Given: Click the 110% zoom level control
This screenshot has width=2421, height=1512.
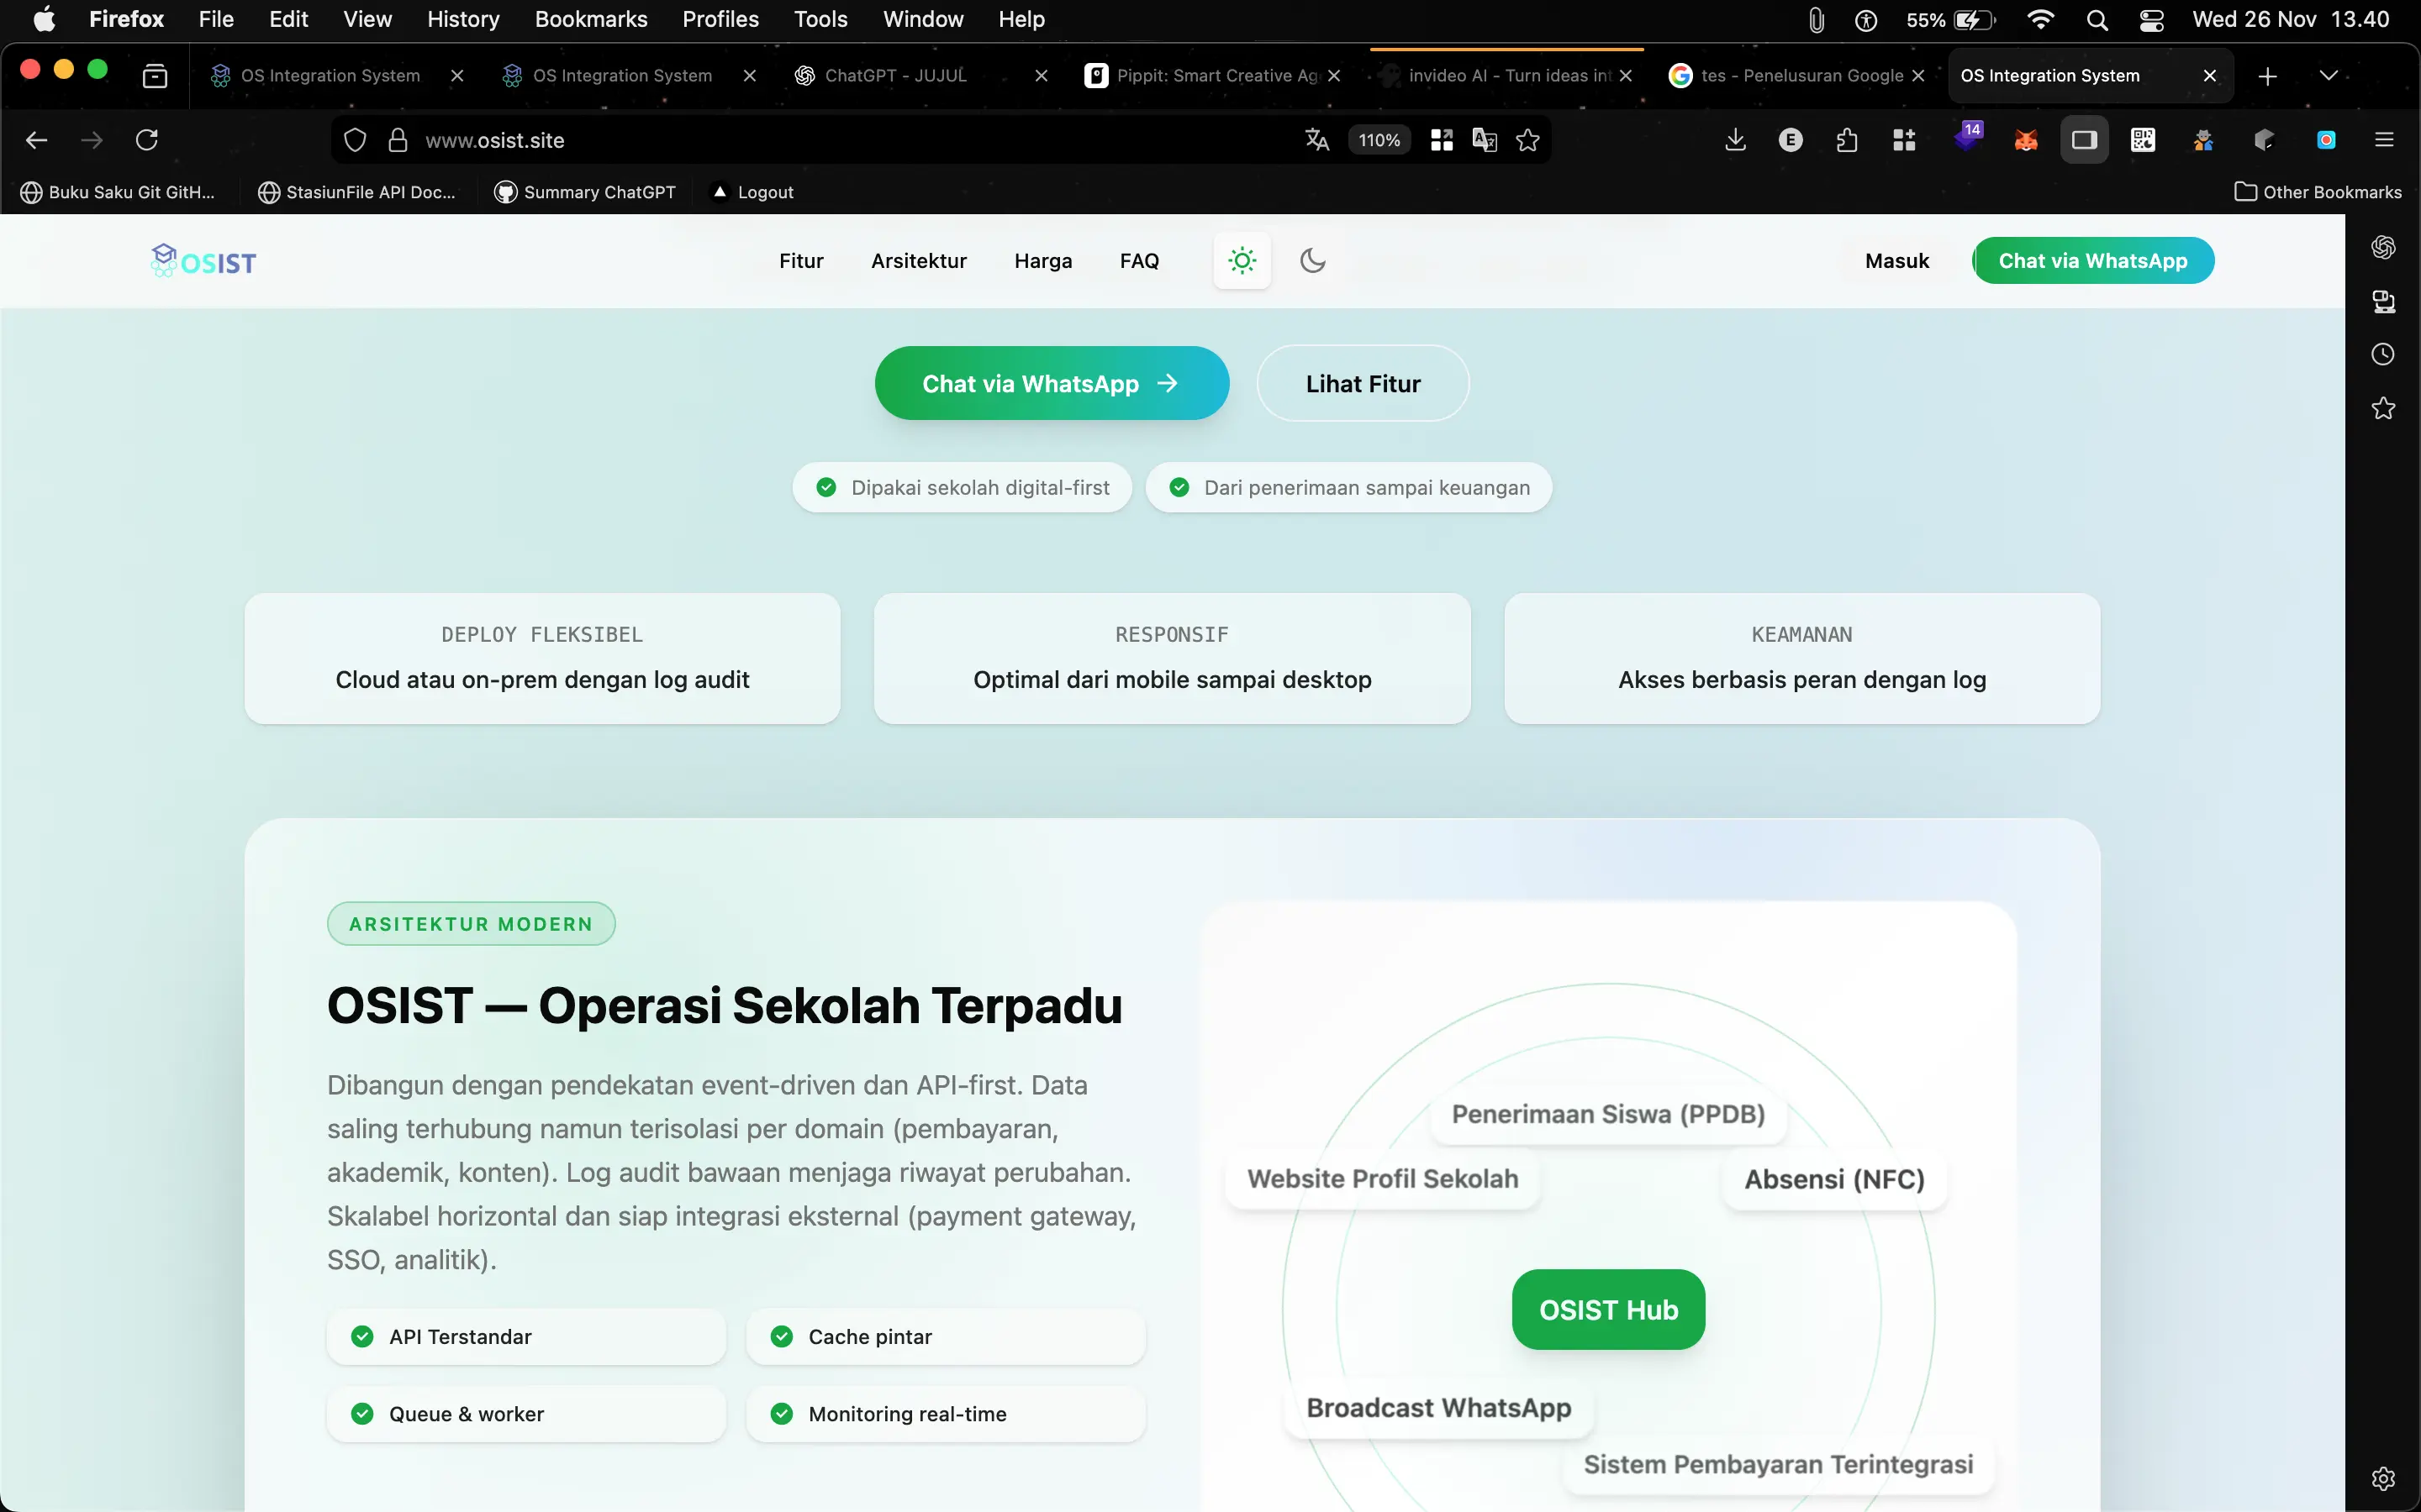Looking at the screenshot, I should pyautogui.click(x=1379, y=140).
